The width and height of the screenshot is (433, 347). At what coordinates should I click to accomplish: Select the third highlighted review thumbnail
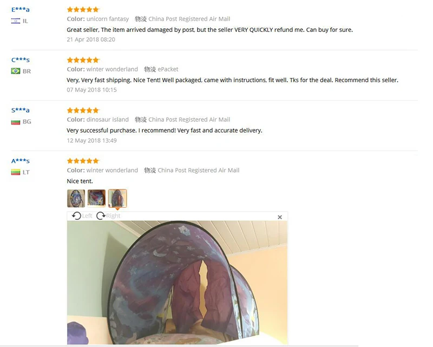tap(117, 198)
